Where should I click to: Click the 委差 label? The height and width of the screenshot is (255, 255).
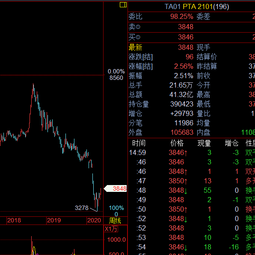click(204, 16)
